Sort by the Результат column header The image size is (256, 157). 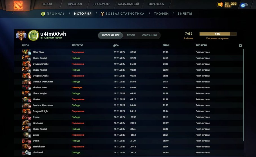coord(77,45)
